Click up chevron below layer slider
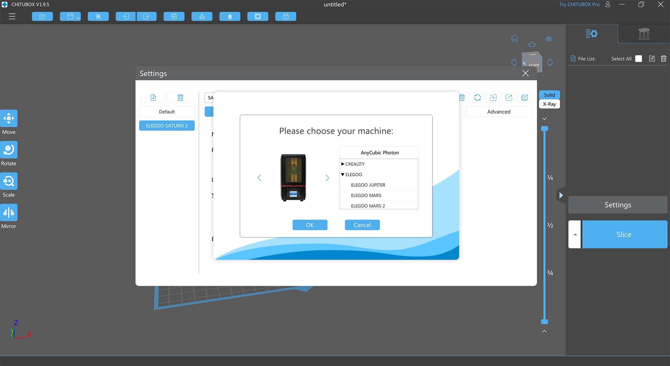Image resolution: width=670 pixels, height=366 pixels. click(544, 331)
